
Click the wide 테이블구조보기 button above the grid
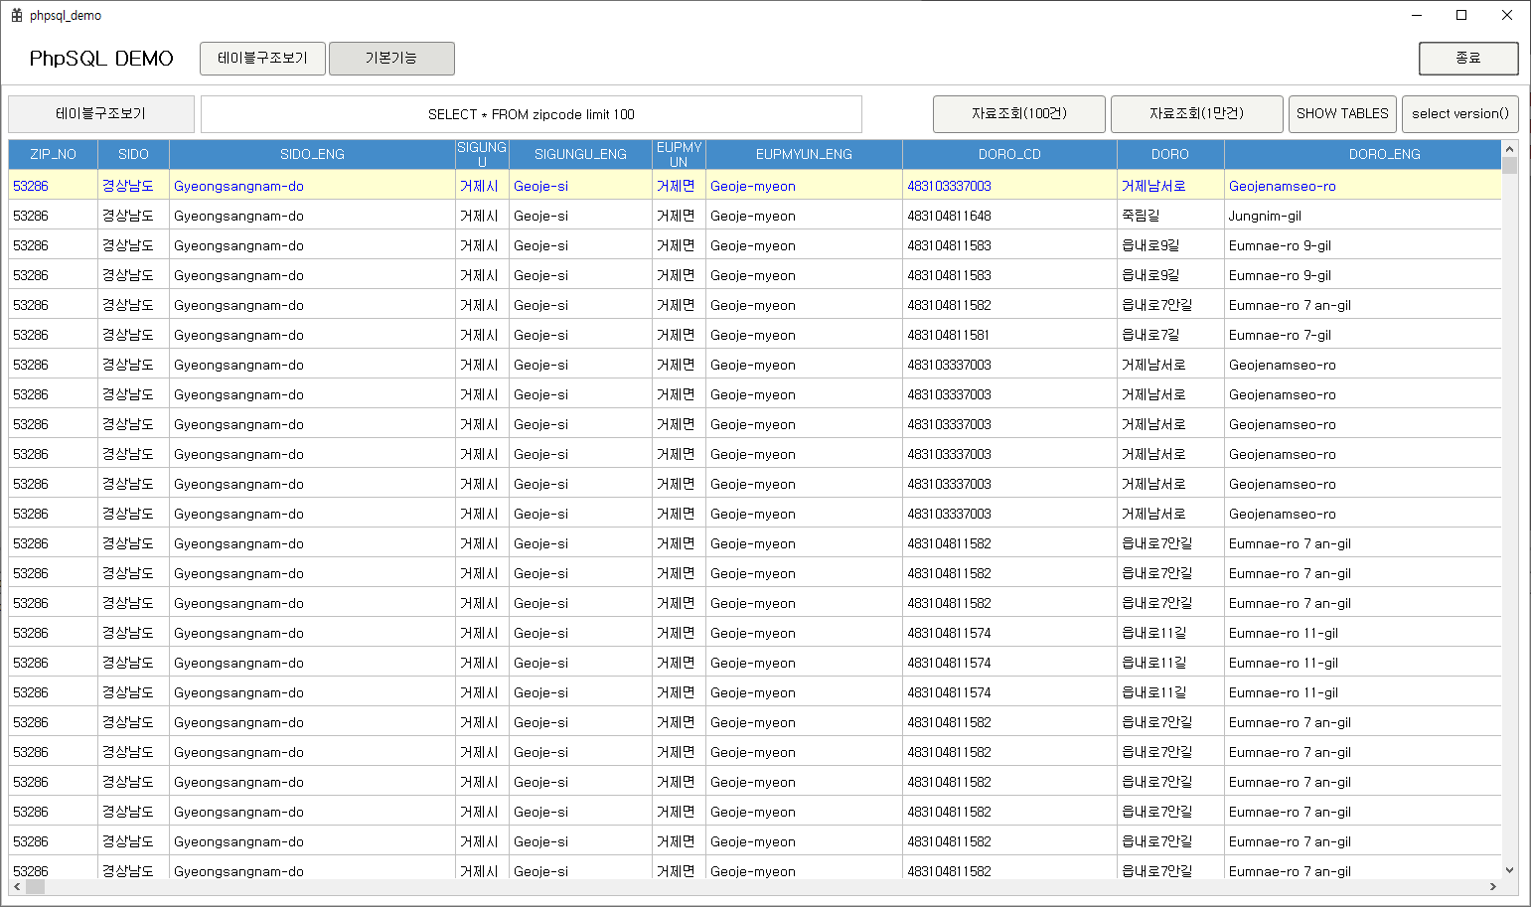coord(101,114)
